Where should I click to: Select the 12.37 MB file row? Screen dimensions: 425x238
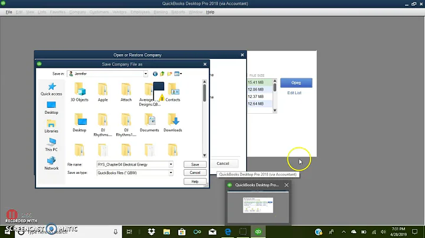click(x=260, y=97)
